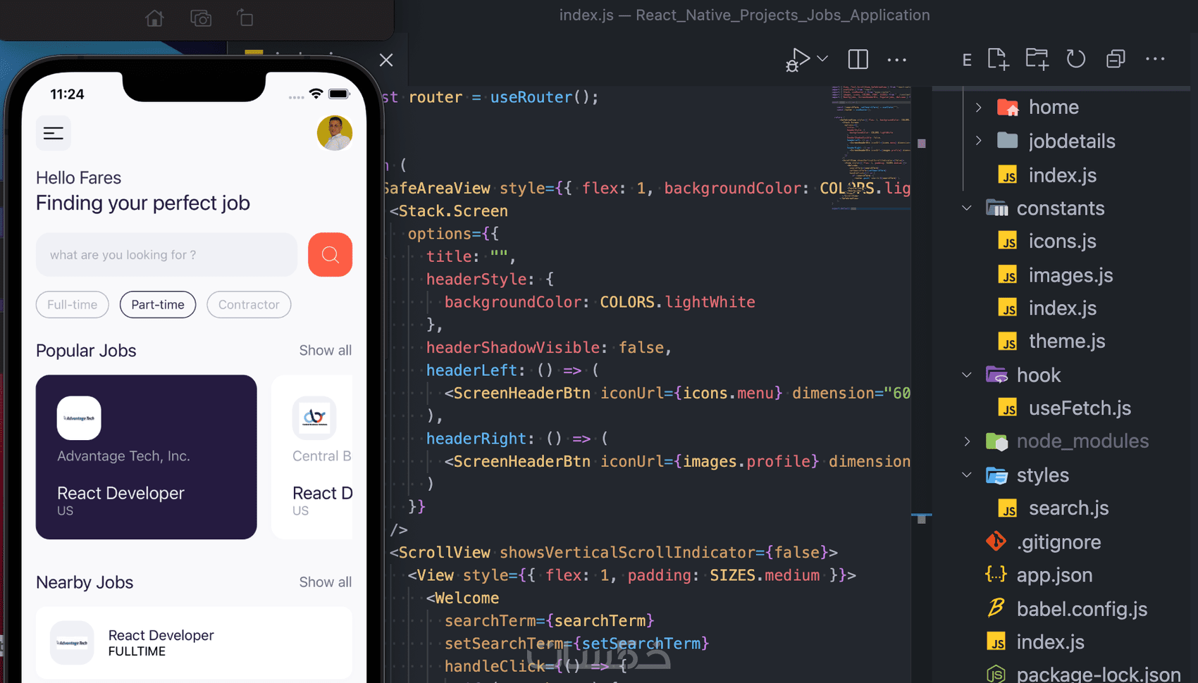
Task: Rotate the simulator device
Action: pyautogui.click(x=245, y=18)
